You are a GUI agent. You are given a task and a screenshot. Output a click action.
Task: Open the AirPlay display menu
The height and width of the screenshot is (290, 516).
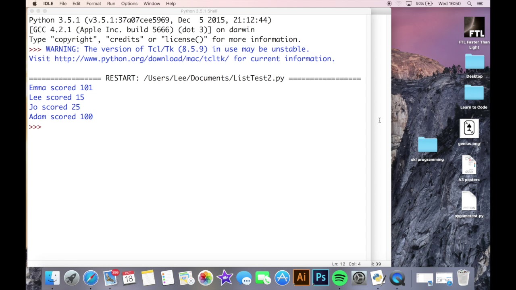pos(409,4)
